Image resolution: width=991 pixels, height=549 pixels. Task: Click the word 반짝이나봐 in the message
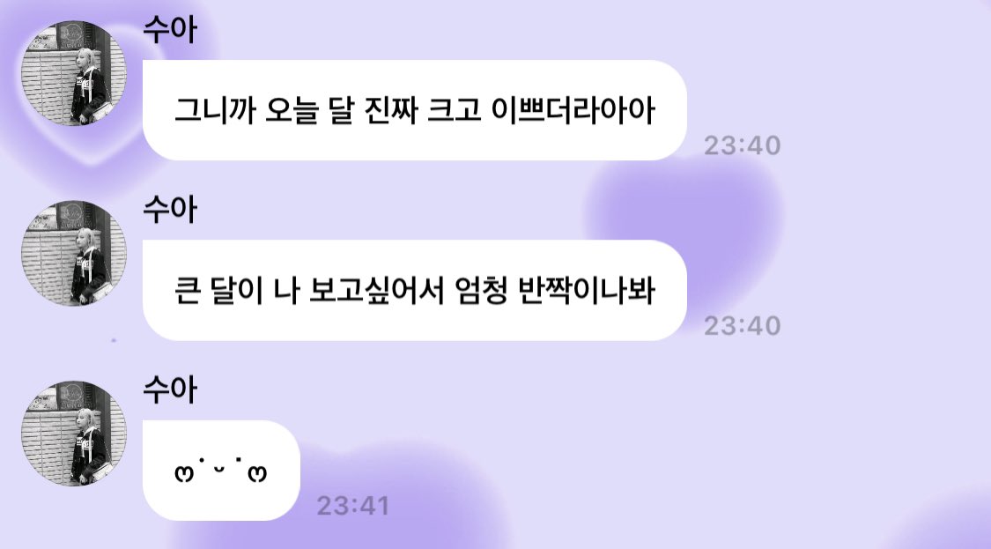point(587,291)
